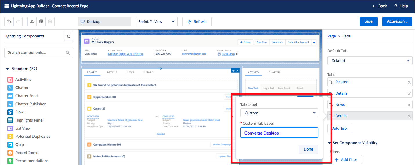
Task: Click the New Event subtab
Action: coord(284,88)
